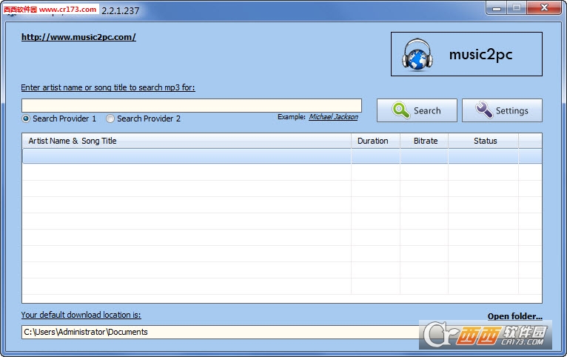Select the highlighted first results row
Screen dimensions: 567x357
(x=282, y=156)
